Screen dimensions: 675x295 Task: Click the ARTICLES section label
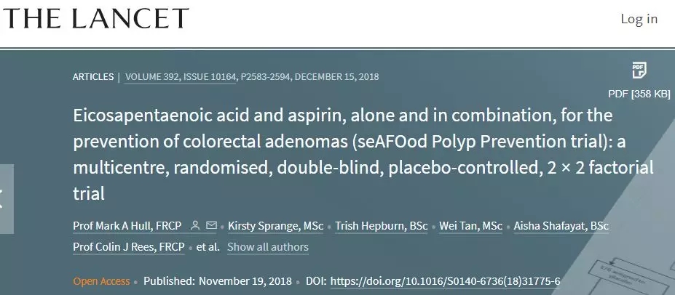pos(92,77)
